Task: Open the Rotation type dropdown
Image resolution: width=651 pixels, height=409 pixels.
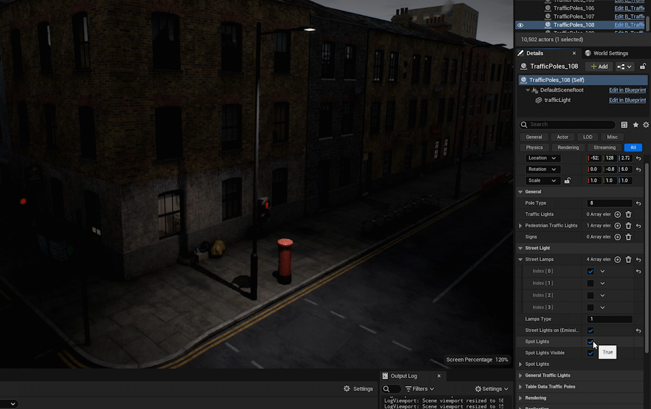Action: [542, 169]
